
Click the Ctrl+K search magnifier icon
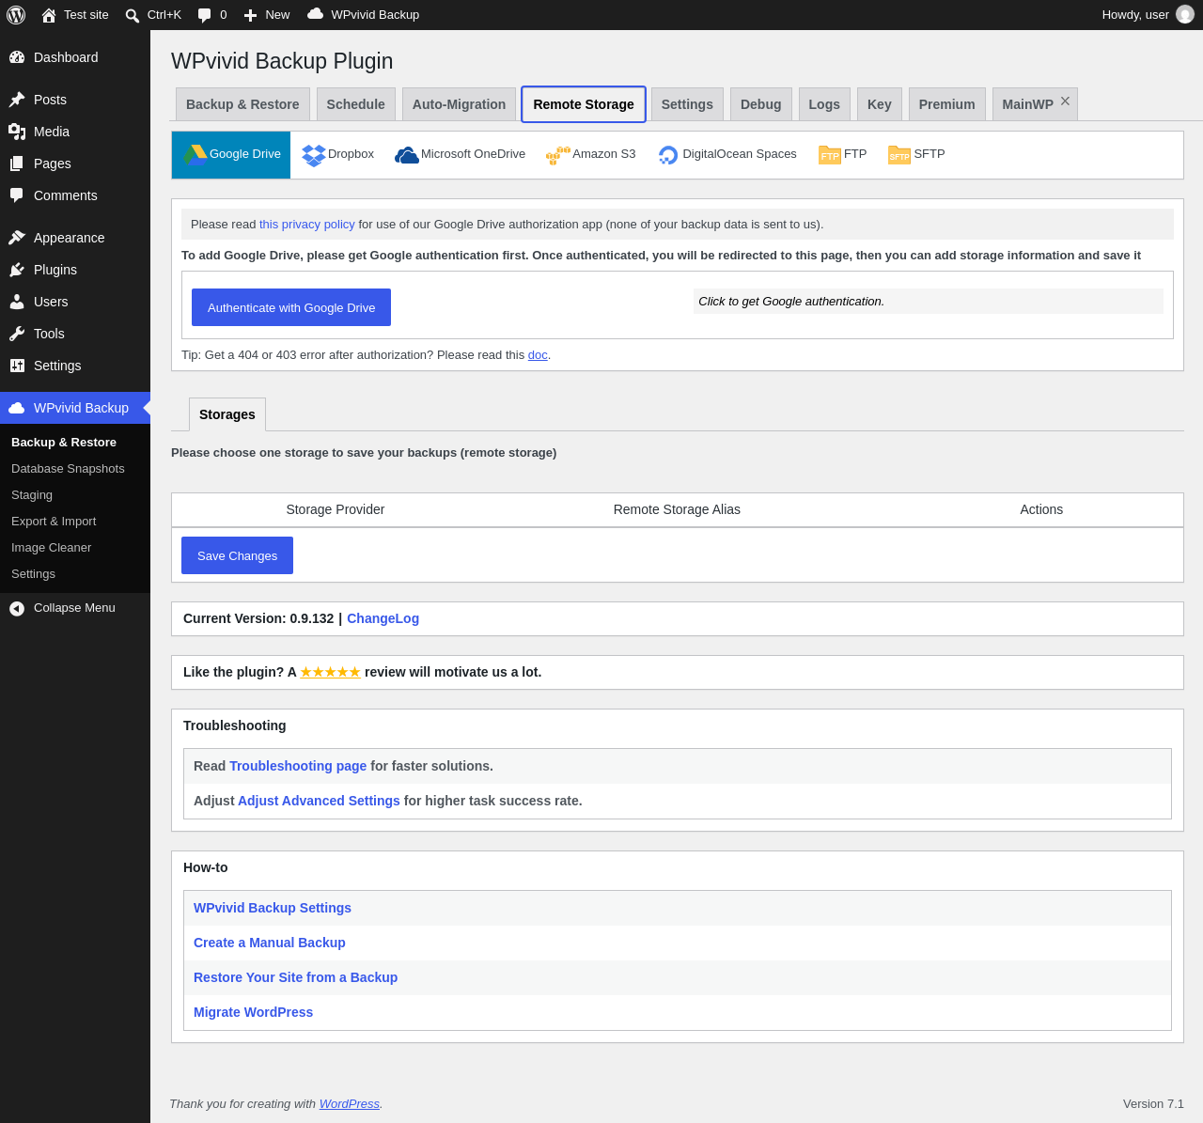[133, 15]
